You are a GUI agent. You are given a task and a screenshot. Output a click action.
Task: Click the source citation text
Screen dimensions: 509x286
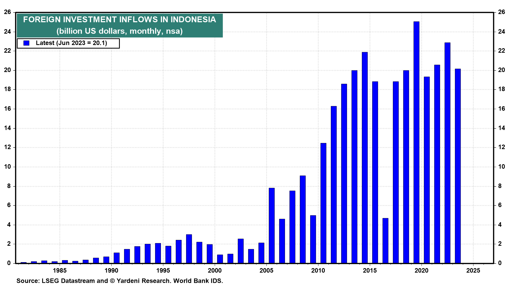(x=120, y=281)
